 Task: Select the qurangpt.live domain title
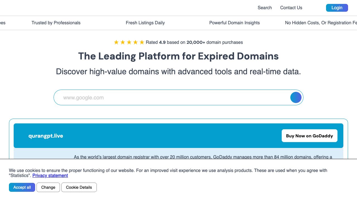click(46, 136)
